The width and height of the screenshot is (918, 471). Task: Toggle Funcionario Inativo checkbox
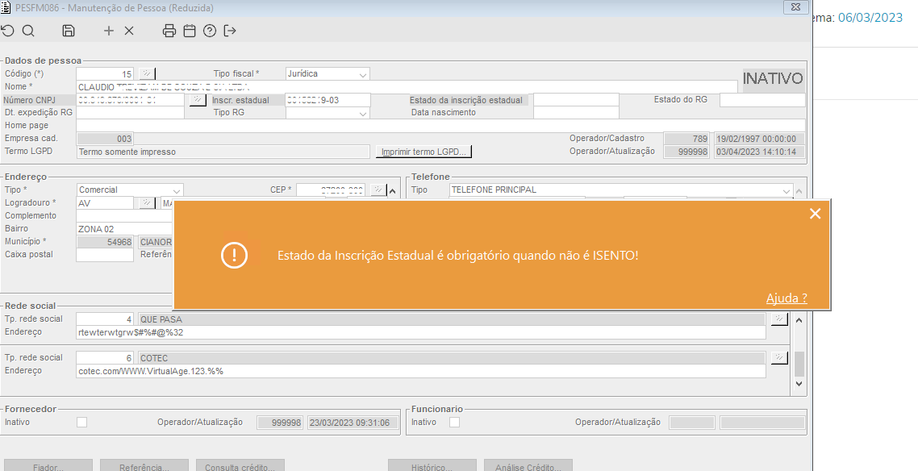454,422
